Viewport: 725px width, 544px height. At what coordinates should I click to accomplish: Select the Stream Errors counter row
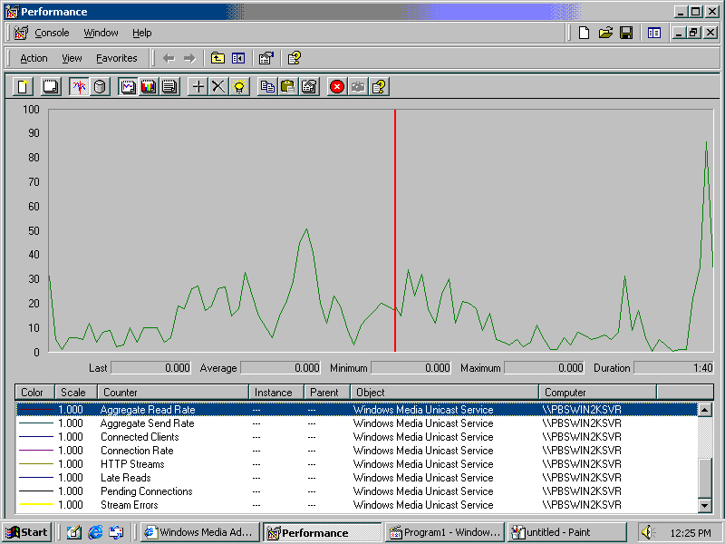(x=356, y=505)
